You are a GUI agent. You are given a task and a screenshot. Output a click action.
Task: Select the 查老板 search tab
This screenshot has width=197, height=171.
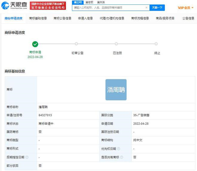pyautogui.click(x=89, y=2)
